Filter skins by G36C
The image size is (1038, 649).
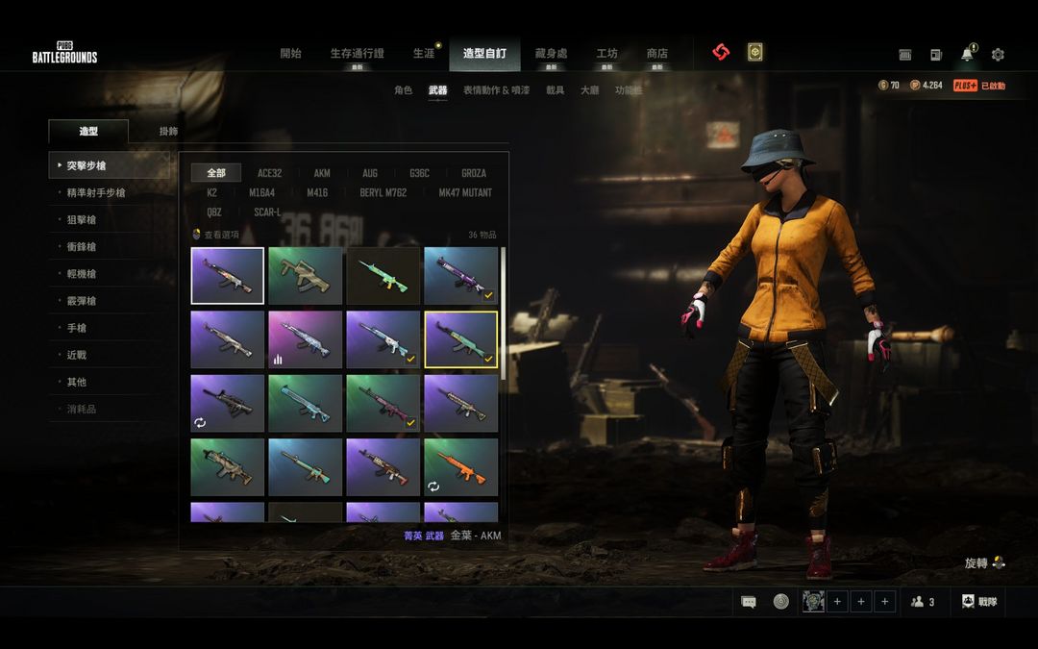[x=419, y=173]
